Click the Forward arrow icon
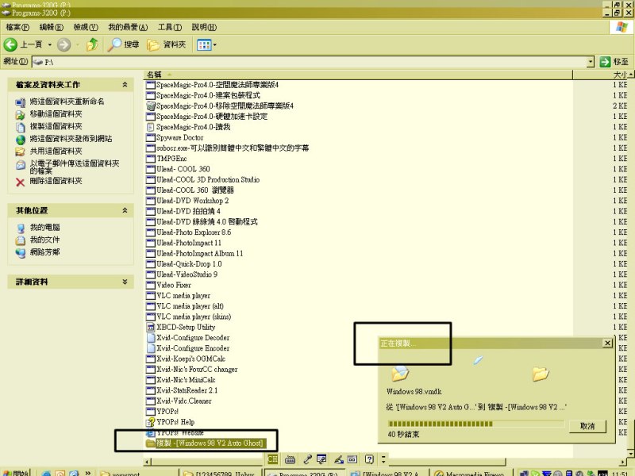 63,44
